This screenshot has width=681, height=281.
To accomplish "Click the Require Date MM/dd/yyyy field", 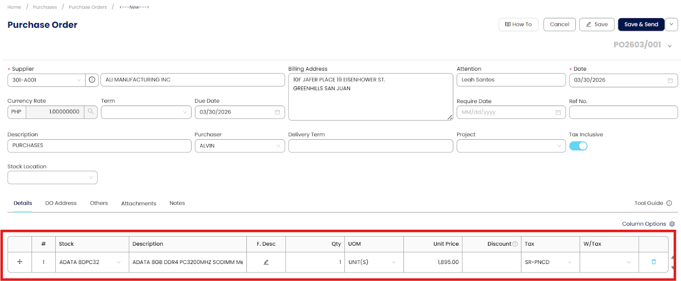I will point(511,112).
